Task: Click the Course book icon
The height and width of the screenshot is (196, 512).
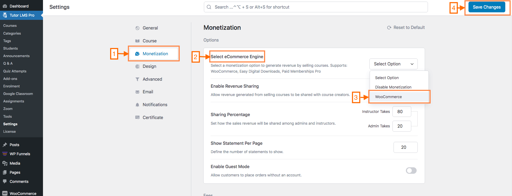Action: pos(137,41)
